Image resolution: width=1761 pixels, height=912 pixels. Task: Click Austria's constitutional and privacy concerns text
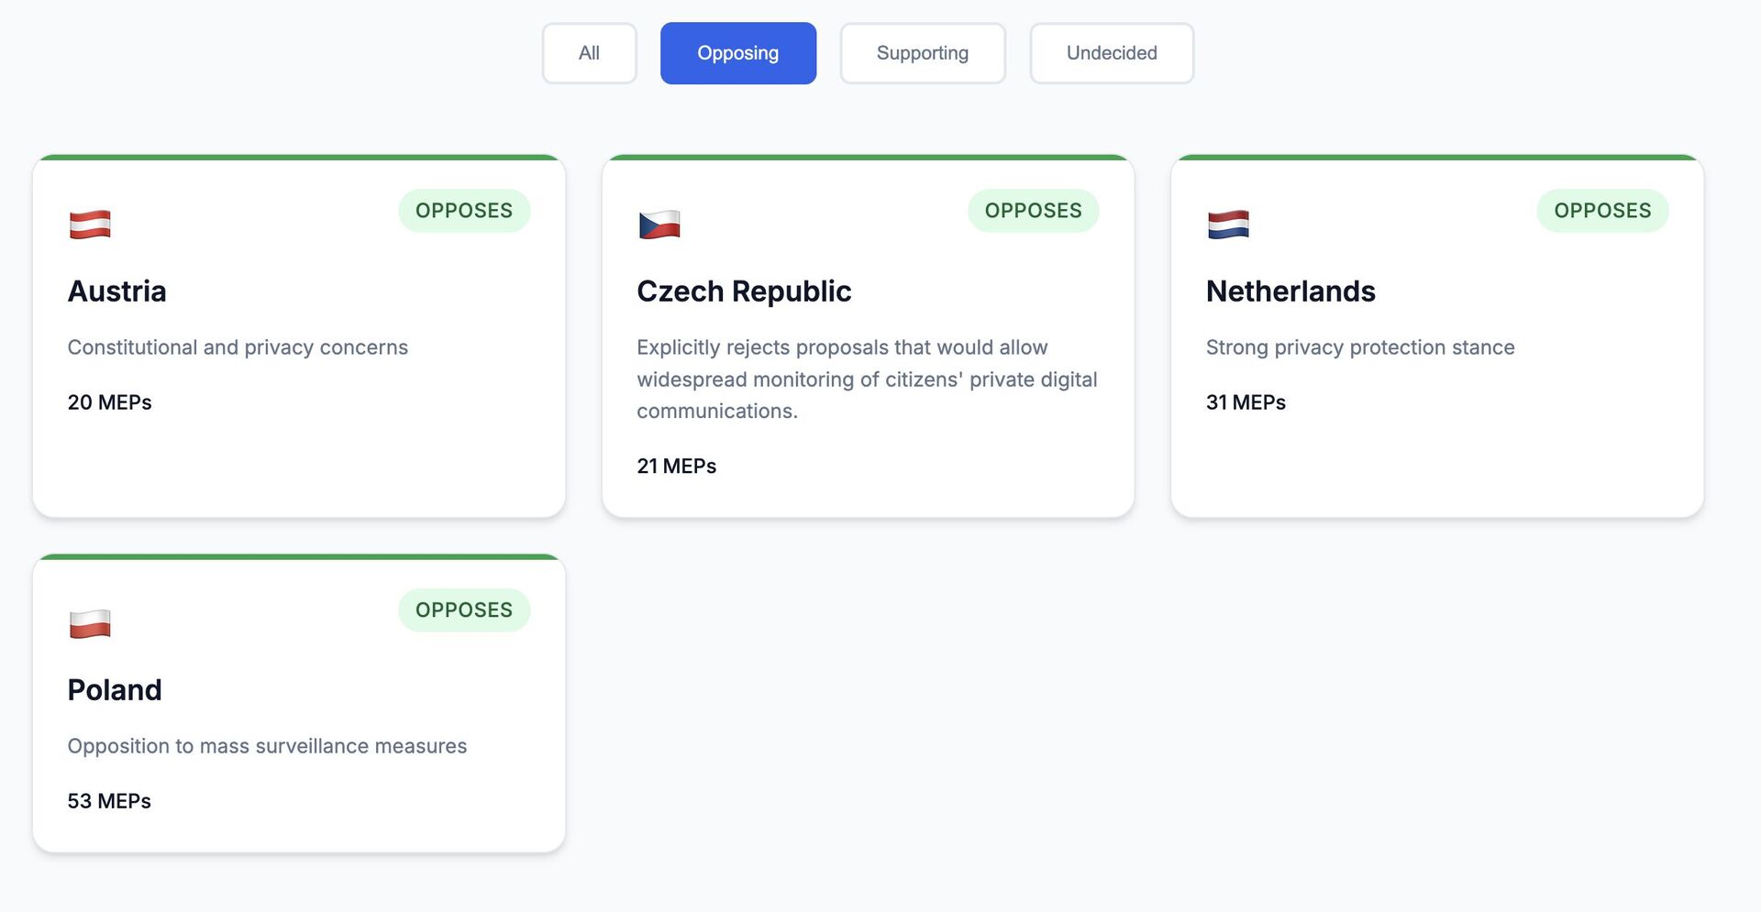tap(238, 347)
